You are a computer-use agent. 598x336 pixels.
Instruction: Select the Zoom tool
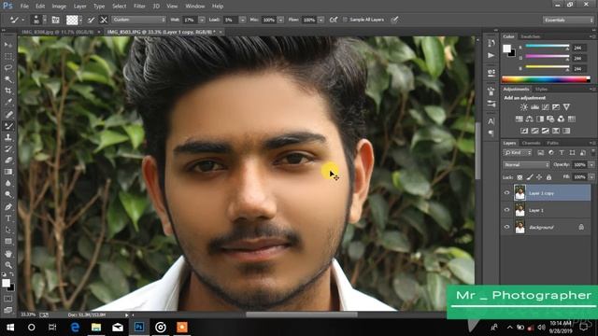8,265
